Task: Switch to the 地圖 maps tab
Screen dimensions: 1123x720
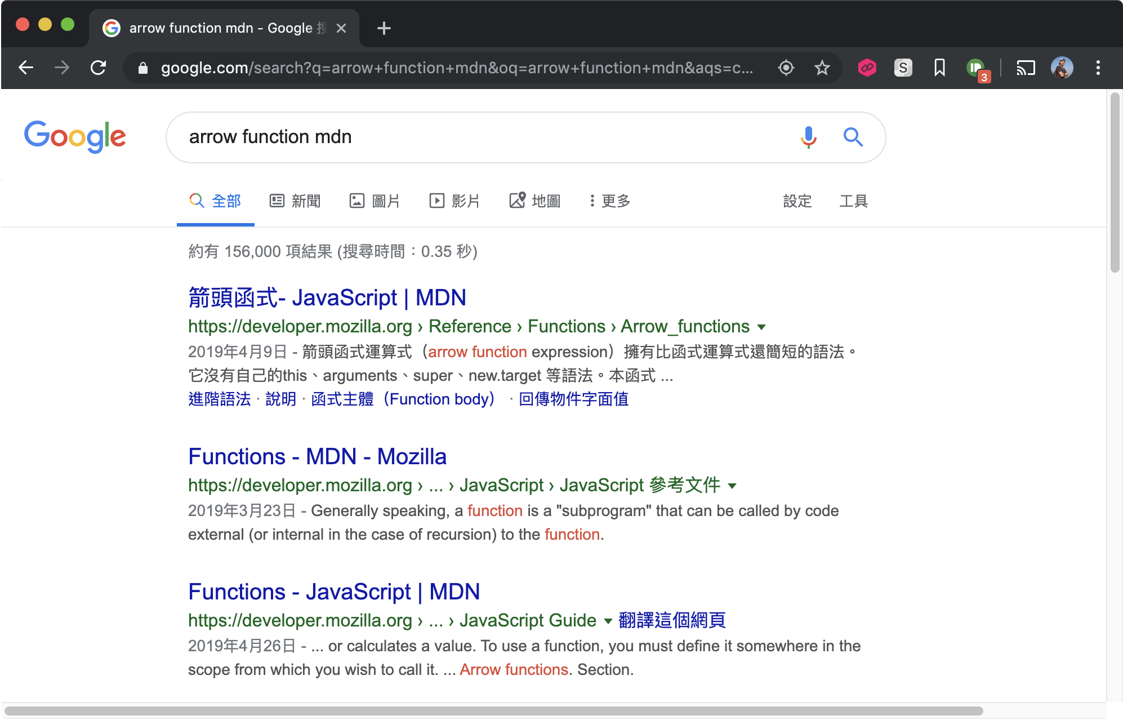Action: click(x=535, y=201)
